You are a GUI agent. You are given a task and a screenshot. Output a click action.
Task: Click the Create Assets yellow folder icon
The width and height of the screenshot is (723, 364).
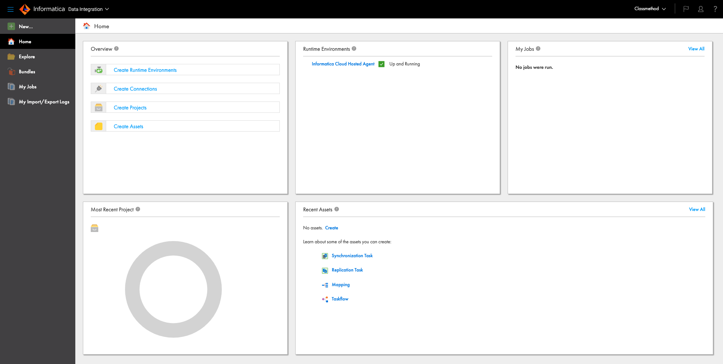coord(98,126)
